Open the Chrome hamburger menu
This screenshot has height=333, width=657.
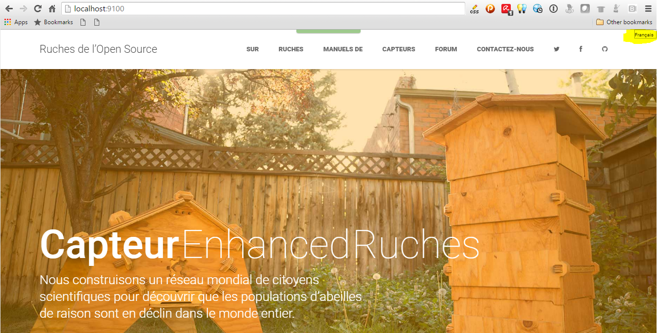coord(648,9)
